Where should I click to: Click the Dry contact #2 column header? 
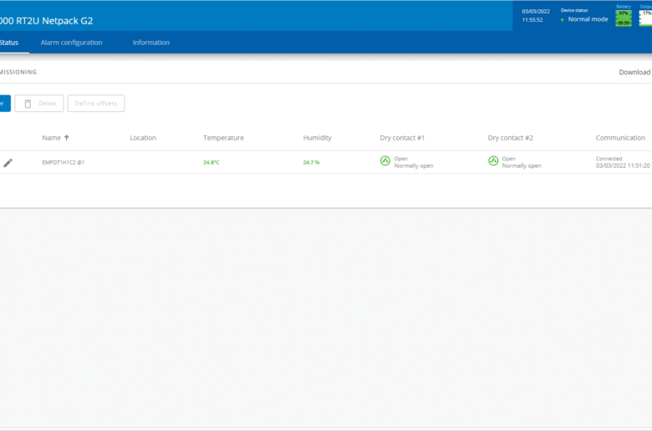pos(510,138)
